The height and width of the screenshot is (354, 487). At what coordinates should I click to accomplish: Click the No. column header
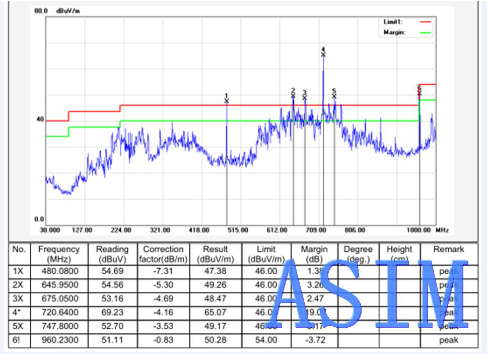(19, 249)
